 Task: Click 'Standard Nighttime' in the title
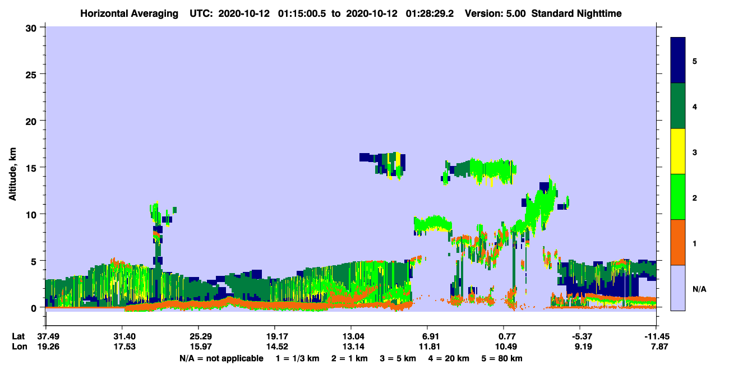[576, 13]
